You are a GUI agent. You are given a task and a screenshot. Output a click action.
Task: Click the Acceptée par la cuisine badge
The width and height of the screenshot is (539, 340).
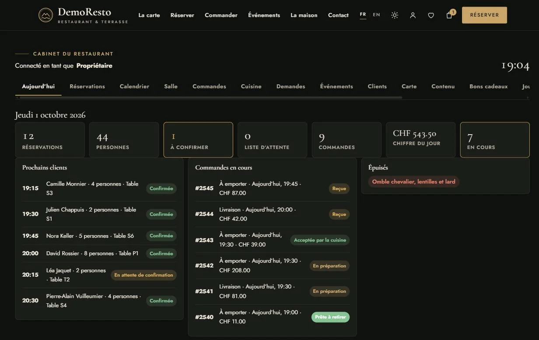point(320,240)
